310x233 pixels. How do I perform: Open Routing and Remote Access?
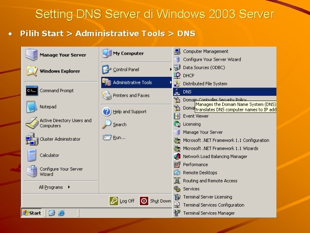pyautogui.click(x=225, y=181)
